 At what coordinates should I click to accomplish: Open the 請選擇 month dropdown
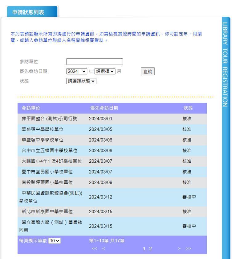click(105, 71)
